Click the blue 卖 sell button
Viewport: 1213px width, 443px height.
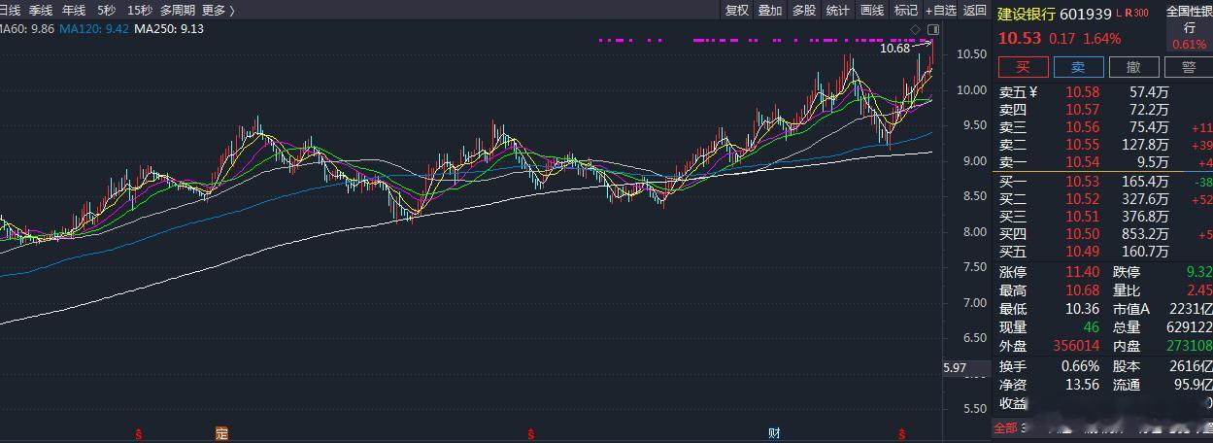click(x=1078, y=67)
